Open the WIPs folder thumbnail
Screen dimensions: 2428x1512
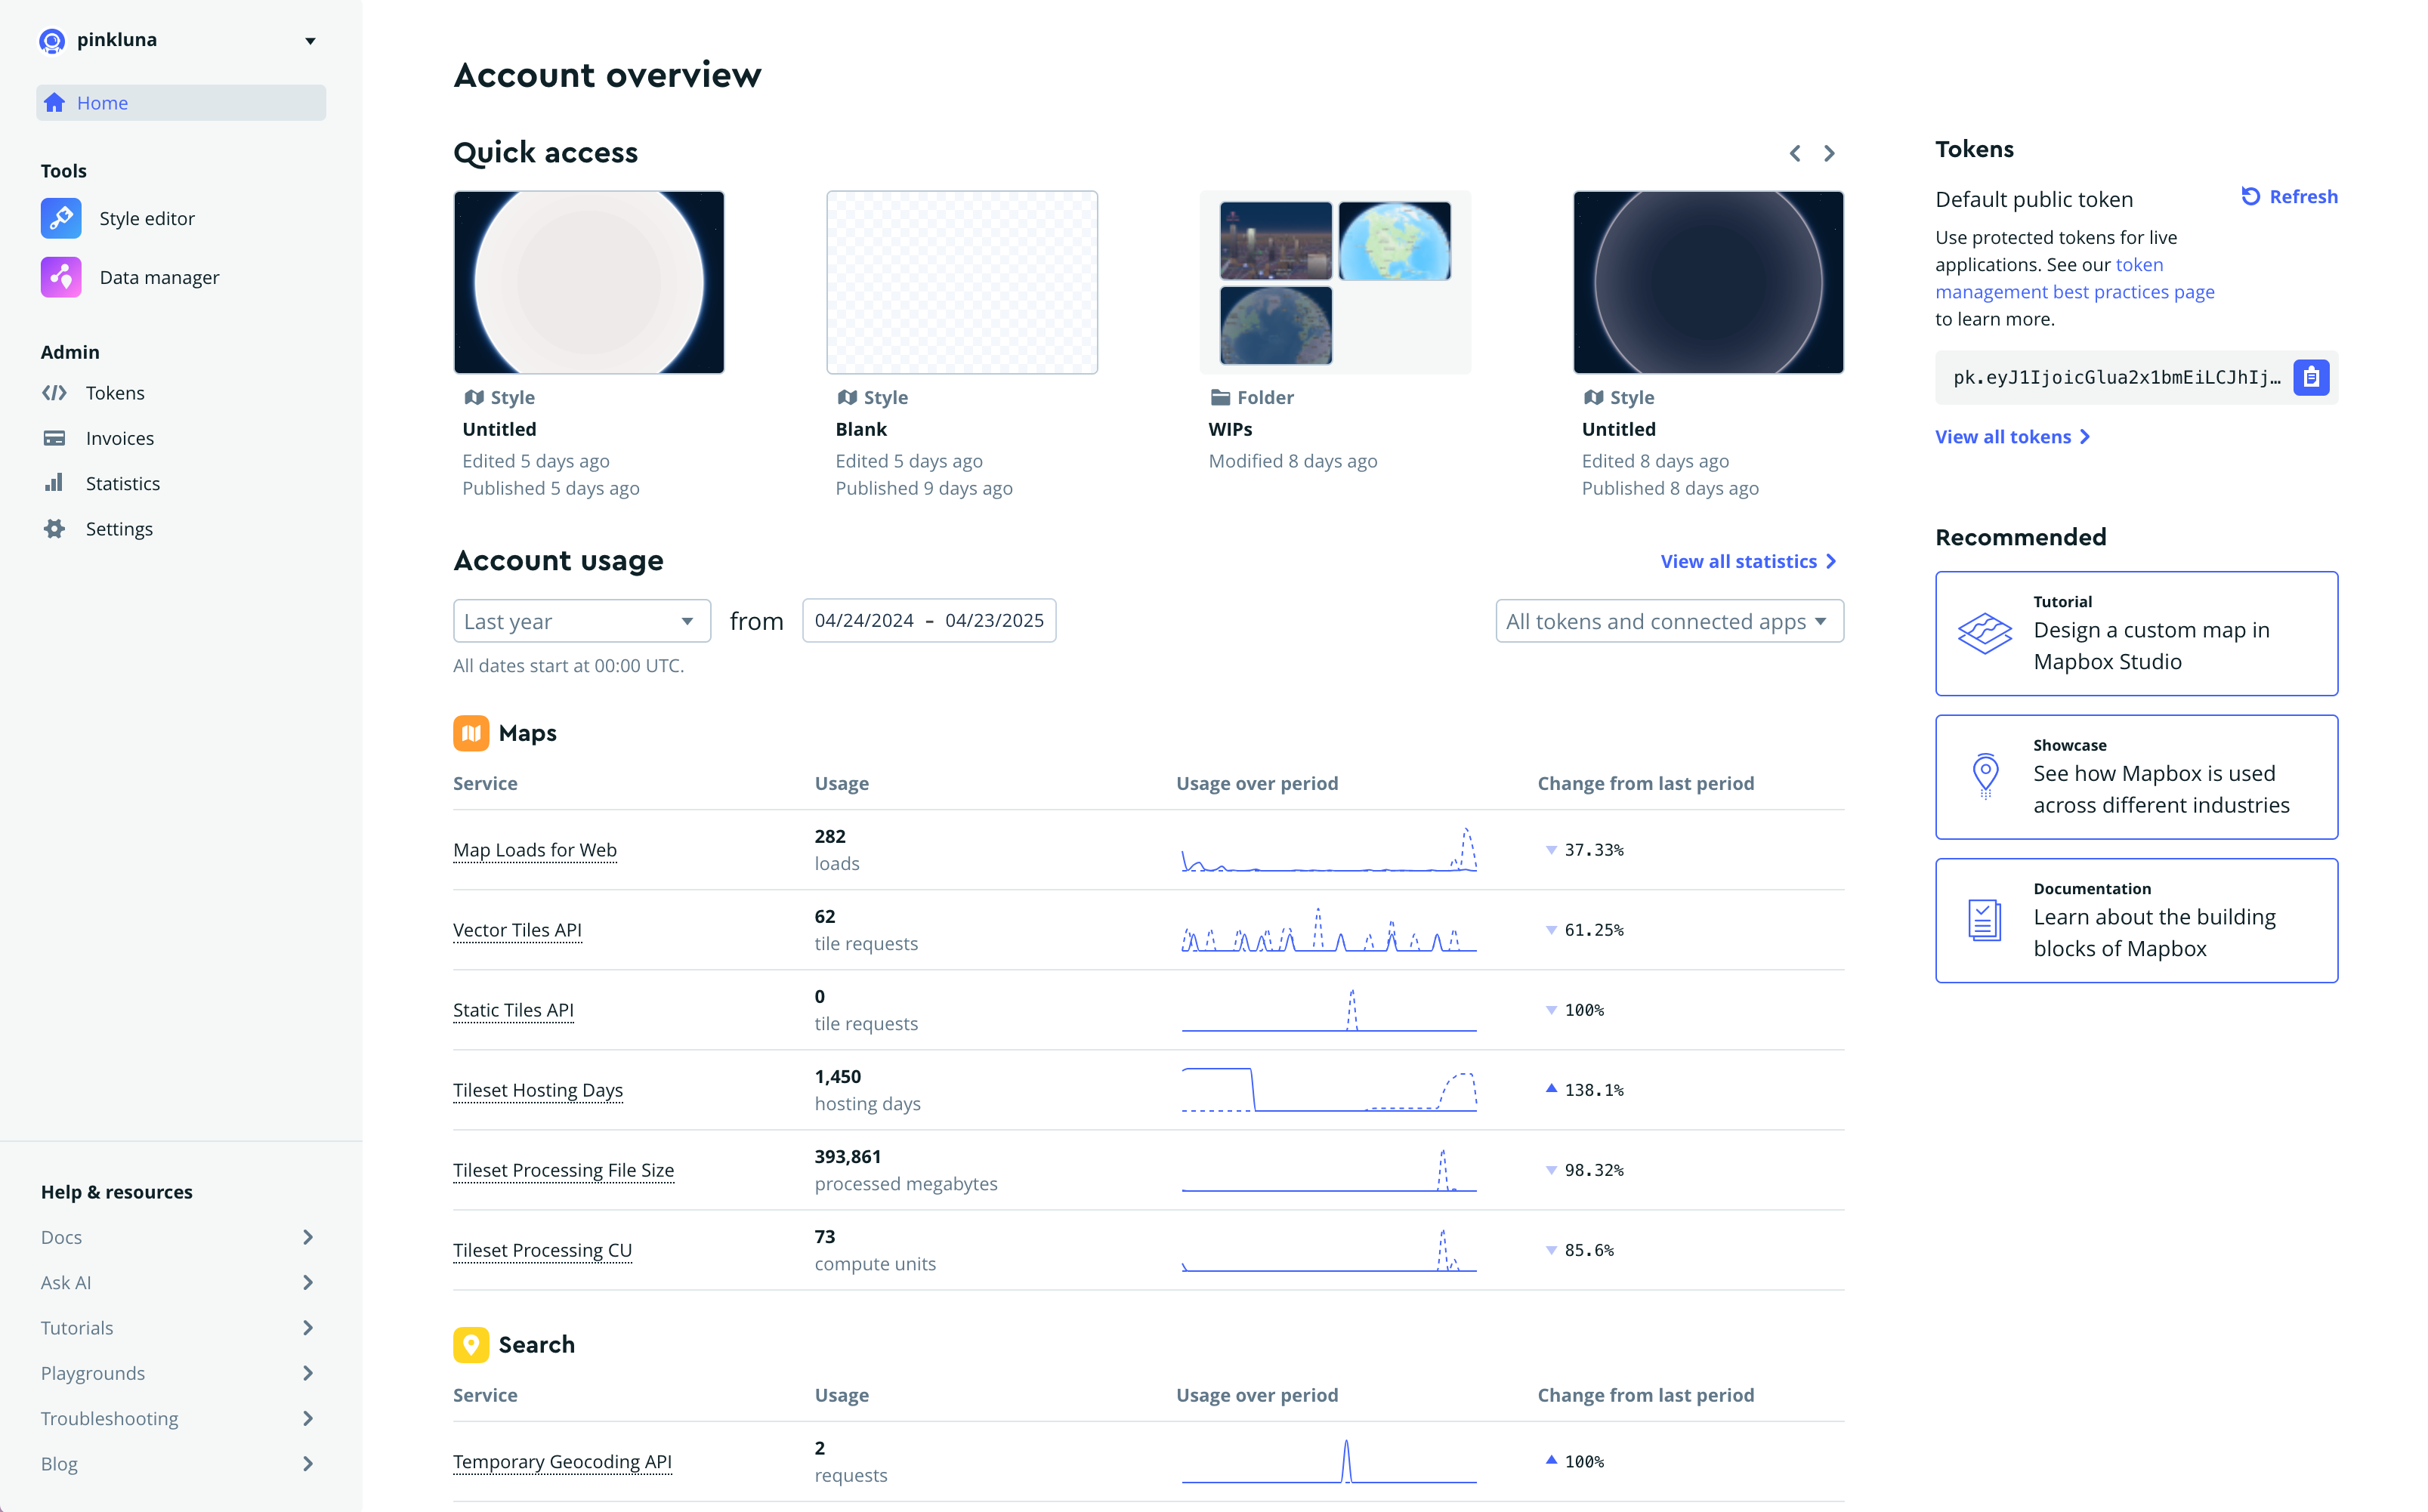point(1335,282)
